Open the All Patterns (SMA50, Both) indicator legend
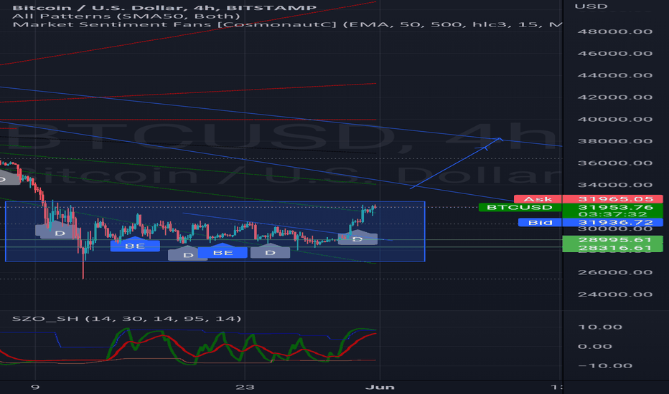Viewport: 669px width, 394px height. (x=126, y=16)
